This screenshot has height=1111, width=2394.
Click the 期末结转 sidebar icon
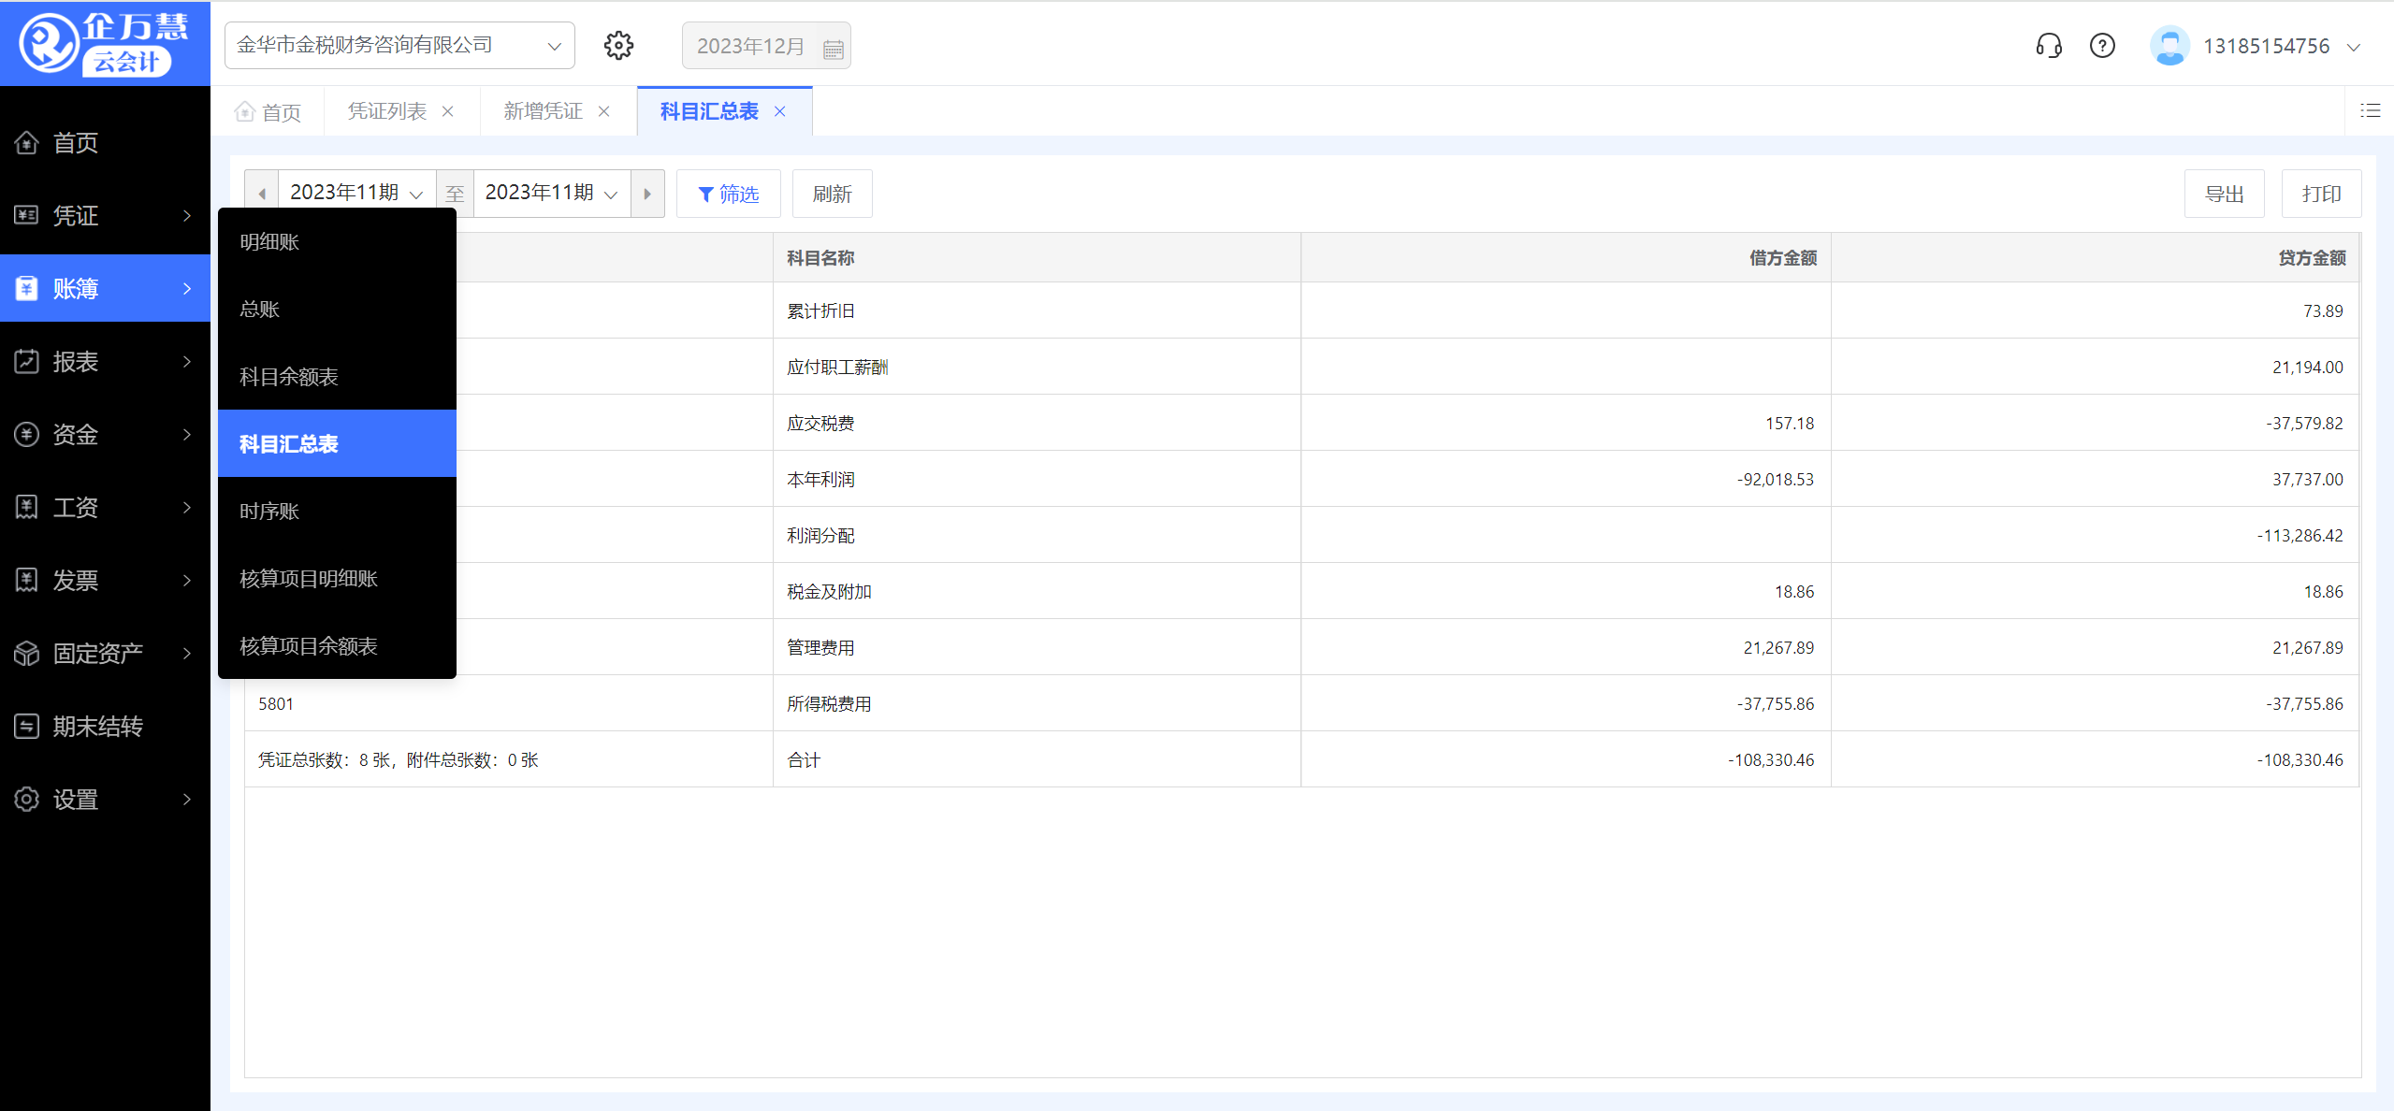pos(27,726)
